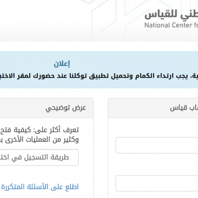Focus the lower empty login input field
The height and width of the screenshot is (198, 198).
[157, 183]
